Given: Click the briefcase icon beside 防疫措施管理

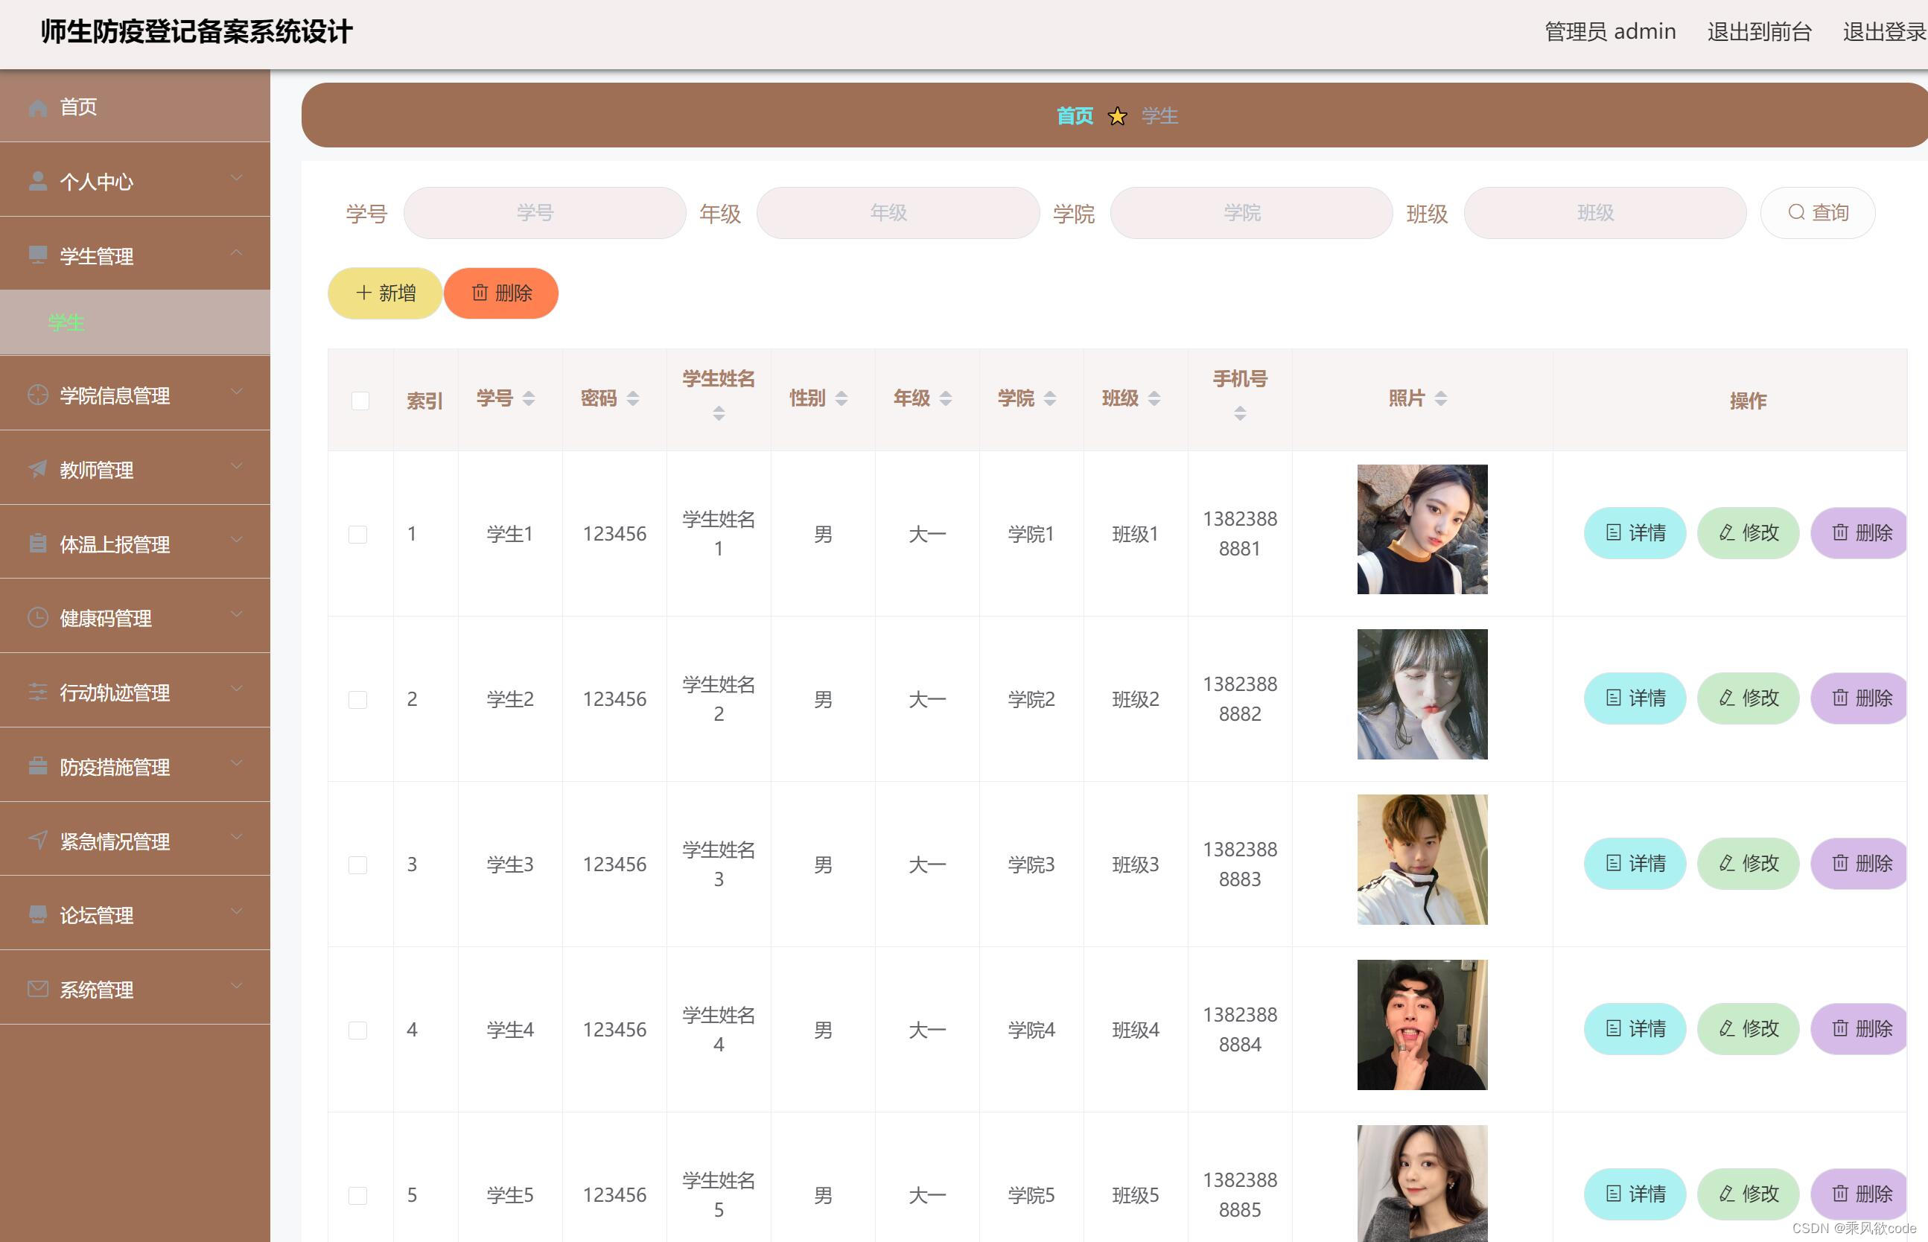Looking at the screenshot, I should pos(38,766).
